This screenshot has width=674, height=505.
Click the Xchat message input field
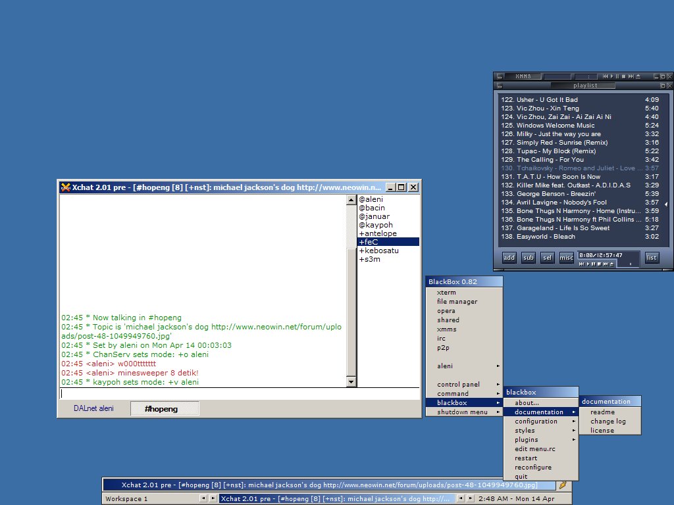click(240, 393)
